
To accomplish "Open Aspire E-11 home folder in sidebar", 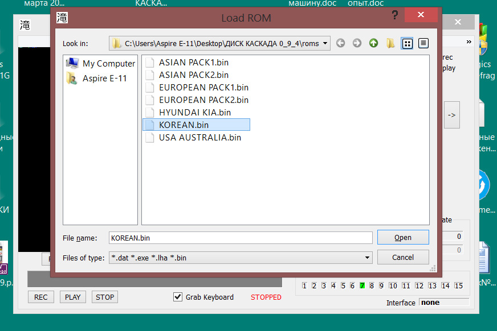I will pyautogui.click(x=97, y=78).
